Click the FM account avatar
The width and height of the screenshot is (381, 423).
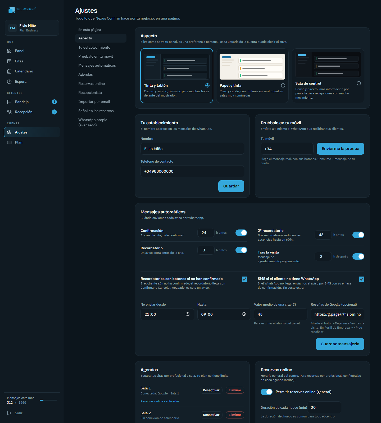[x=12, y=28]
